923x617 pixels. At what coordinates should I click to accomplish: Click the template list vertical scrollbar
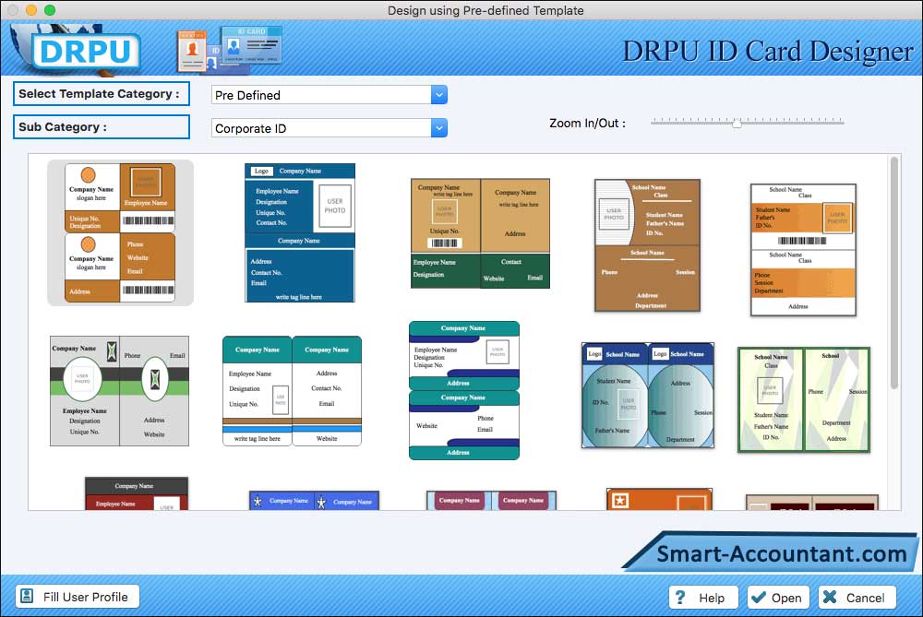coord(894,273)
